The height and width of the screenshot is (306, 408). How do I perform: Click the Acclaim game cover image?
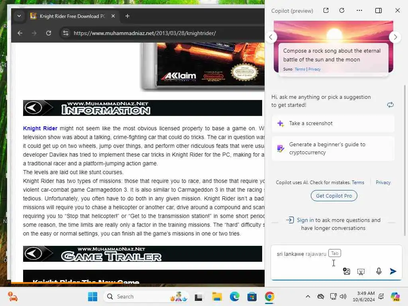[202, 66]
